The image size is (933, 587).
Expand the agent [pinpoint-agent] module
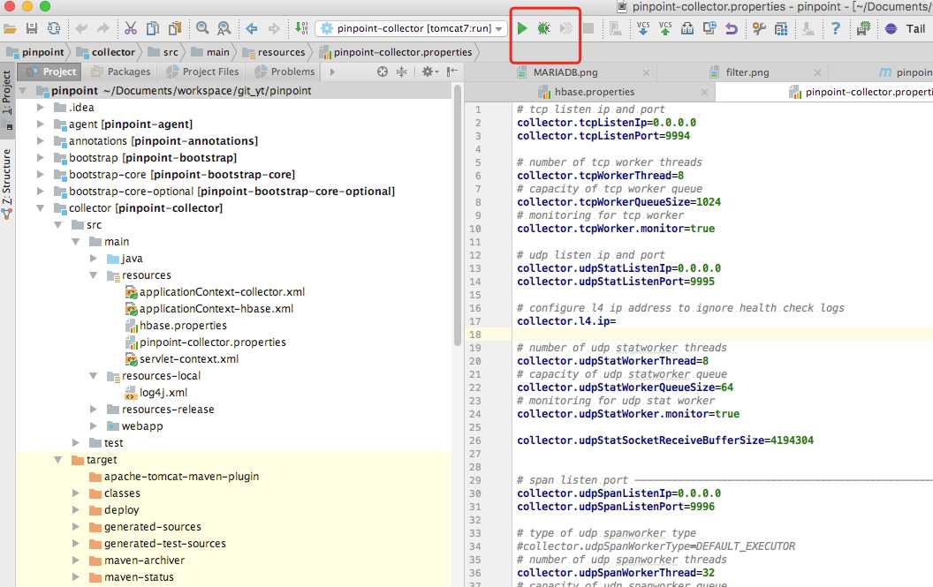pos(41,124)
